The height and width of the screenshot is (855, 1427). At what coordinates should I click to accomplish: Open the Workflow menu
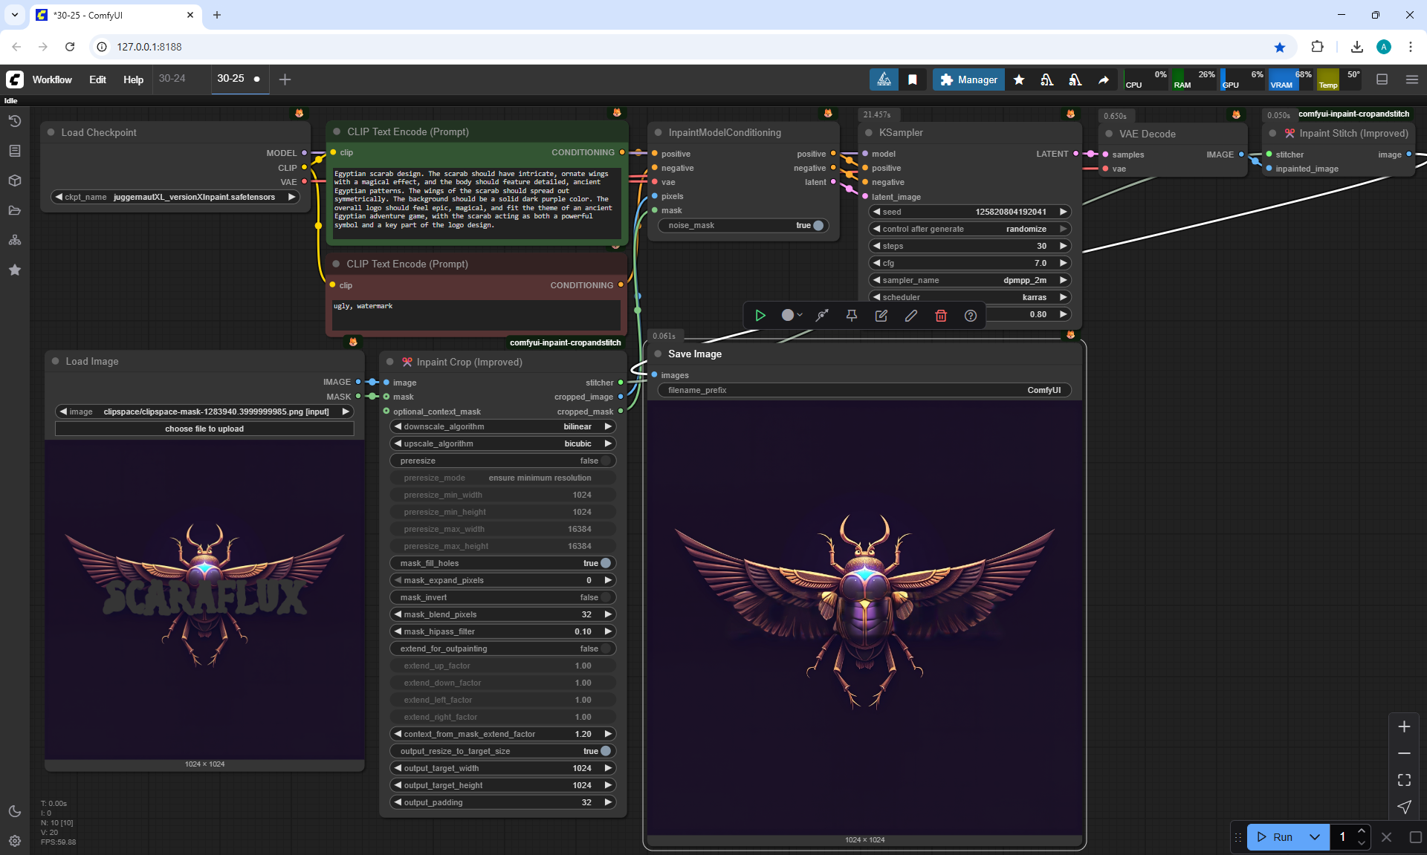coord(52,79)
